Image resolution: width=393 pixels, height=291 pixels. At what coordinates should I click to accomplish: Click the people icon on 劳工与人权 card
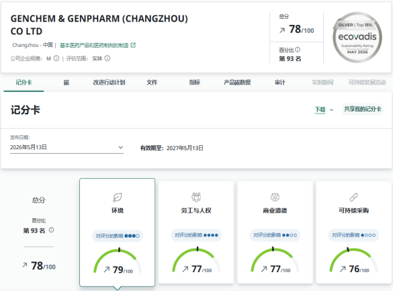click(196, 197)
